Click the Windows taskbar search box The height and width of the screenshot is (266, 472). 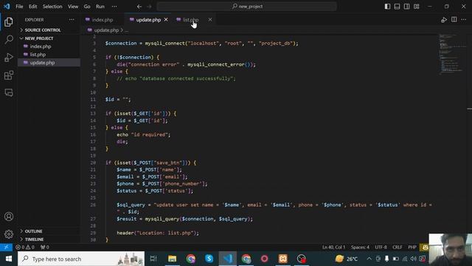(81, 259)
